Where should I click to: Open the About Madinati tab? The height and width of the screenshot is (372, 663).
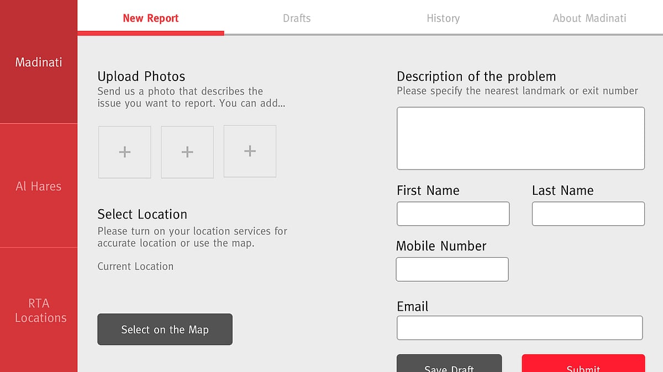590,18
